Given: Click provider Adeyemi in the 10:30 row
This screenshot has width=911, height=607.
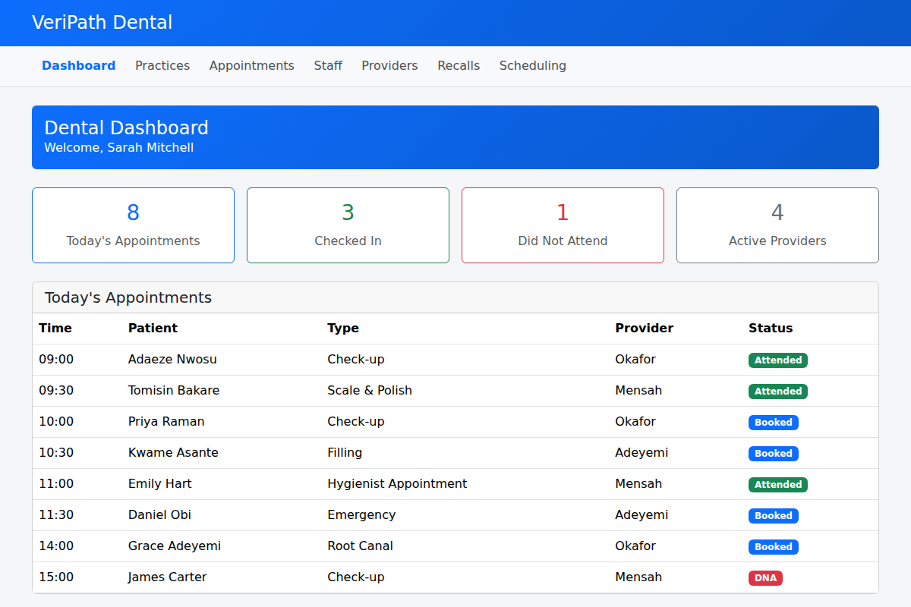Looking at the screenshot, I should 641,453.
